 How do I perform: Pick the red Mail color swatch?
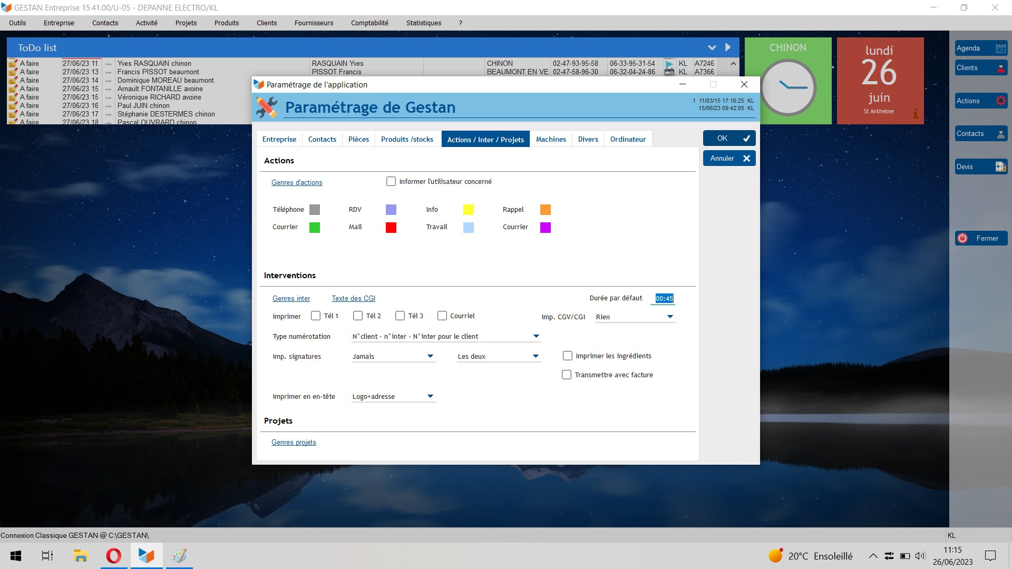tap(391, 228)
